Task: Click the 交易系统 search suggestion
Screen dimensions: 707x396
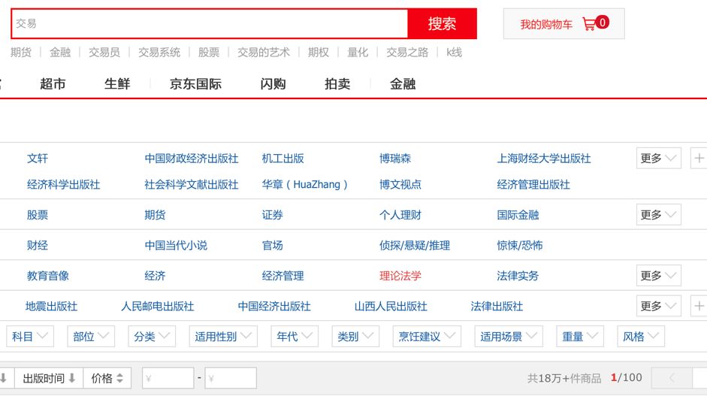Action: point(159,53)
